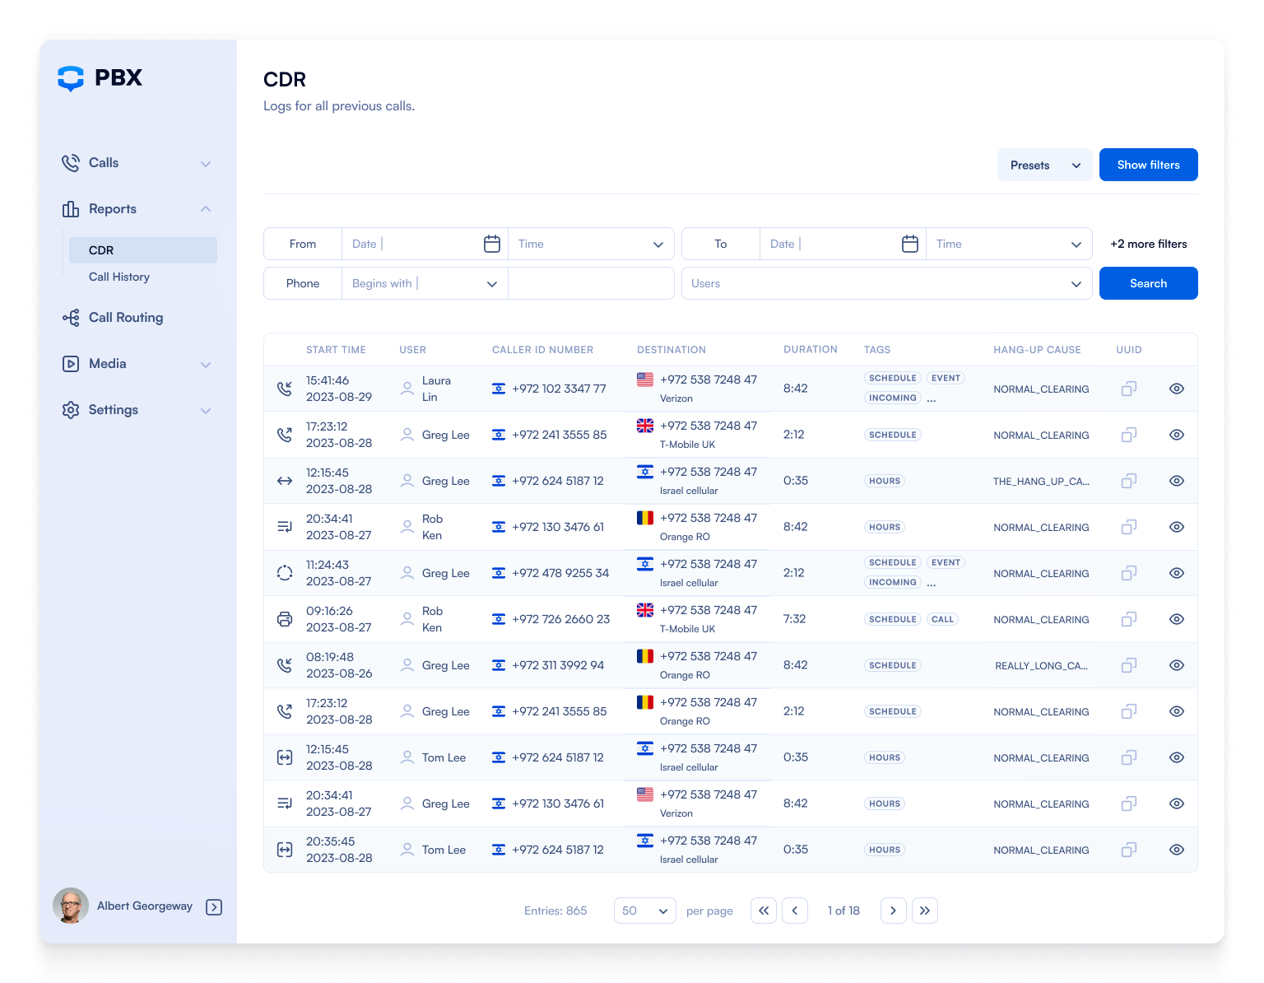Click the bracket icon on 12:15:45 Tom Lee row
This screenshot has height=983, width=1264.
coord(285,757)
